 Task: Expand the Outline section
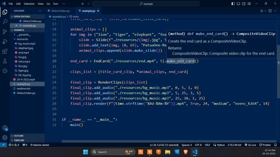[27, 136]
